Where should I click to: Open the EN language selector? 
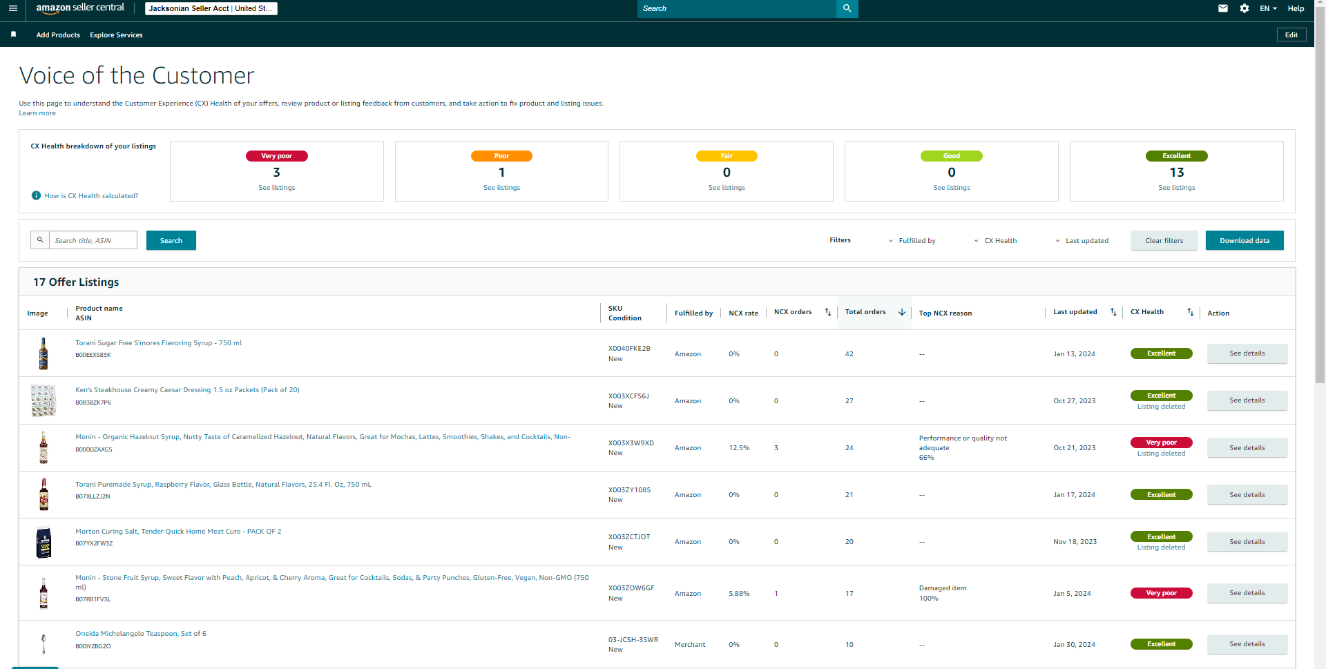coord(1268,8)
